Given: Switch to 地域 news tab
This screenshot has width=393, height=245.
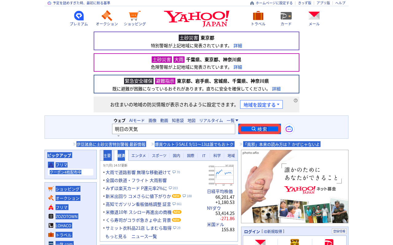Looking at the screenshot, I should (231, 156).
